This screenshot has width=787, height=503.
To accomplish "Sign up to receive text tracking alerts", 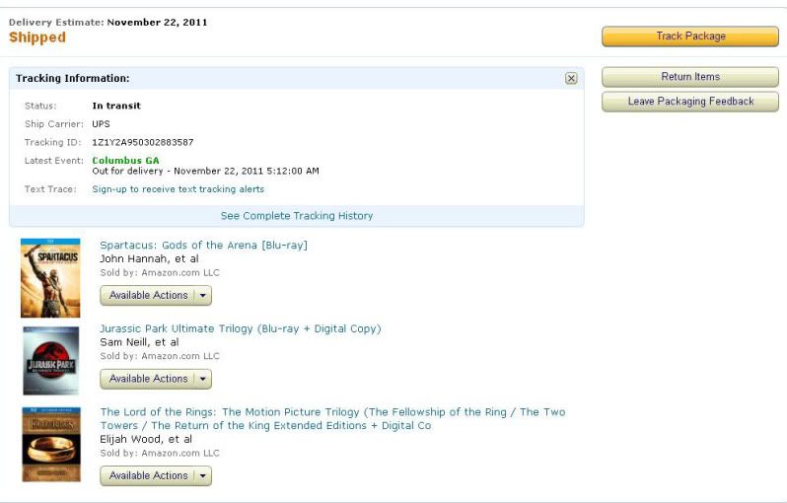I will (x=178, y=189).
